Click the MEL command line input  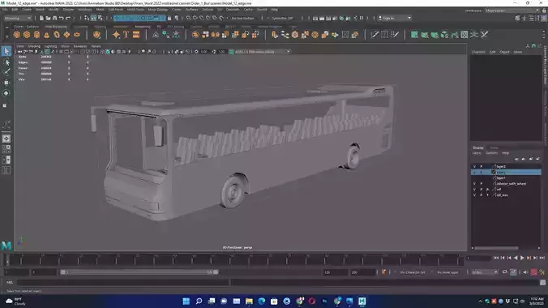123,283
